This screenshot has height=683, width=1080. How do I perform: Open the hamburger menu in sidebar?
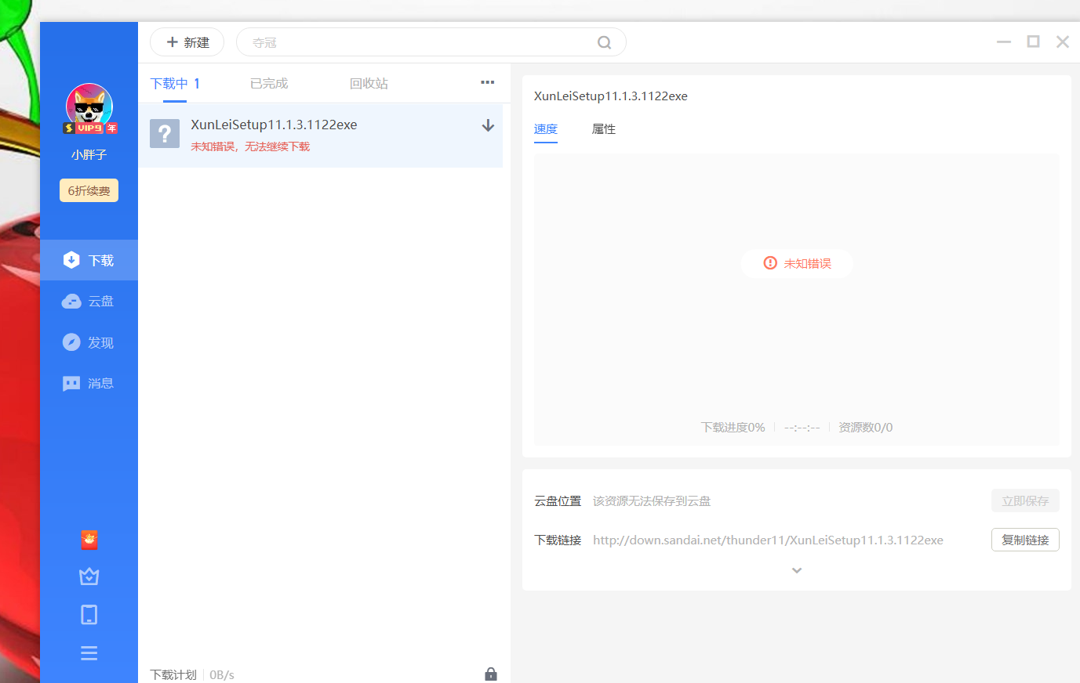tap(89, 652)
